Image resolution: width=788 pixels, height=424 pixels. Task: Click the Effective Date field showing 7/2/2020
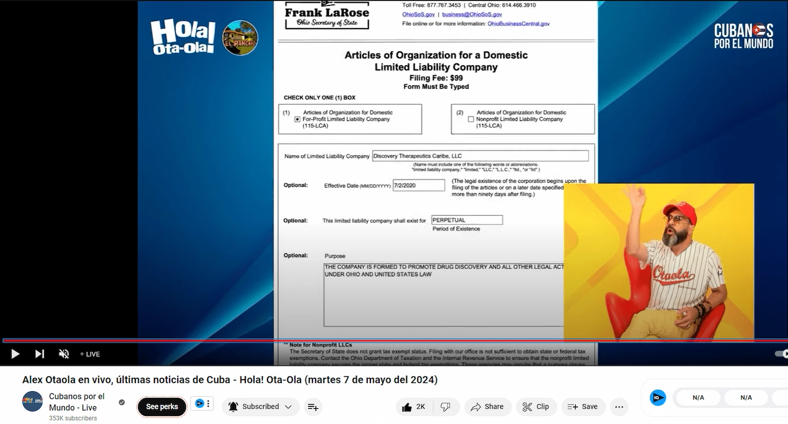click(x=419, y=185)
